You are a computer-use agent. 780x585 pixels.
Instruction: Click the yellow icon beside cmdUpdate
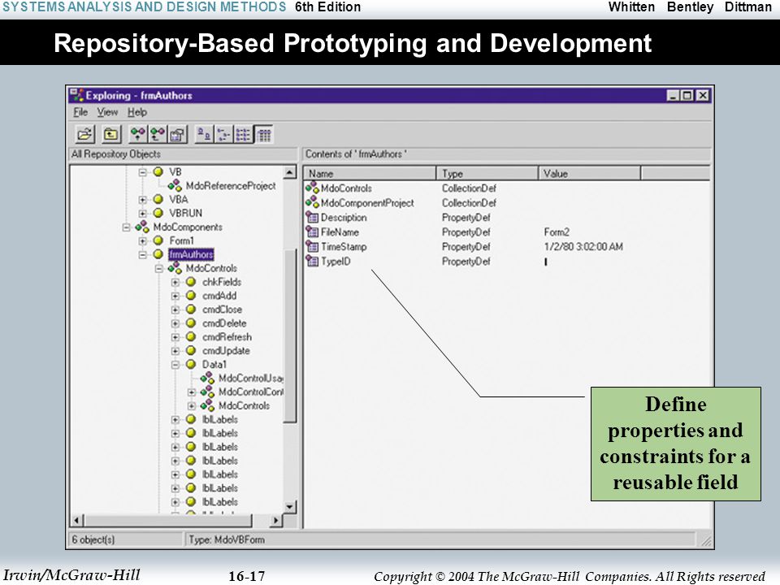pos(190,350)
